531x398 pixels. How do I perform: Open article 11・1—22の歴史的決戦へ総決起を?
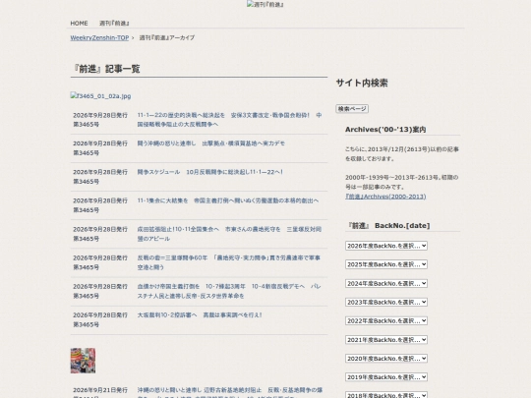[x=229, y=120]
